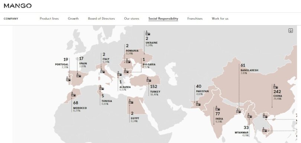Click the factory icon in Spain

[x=79, y=75]
